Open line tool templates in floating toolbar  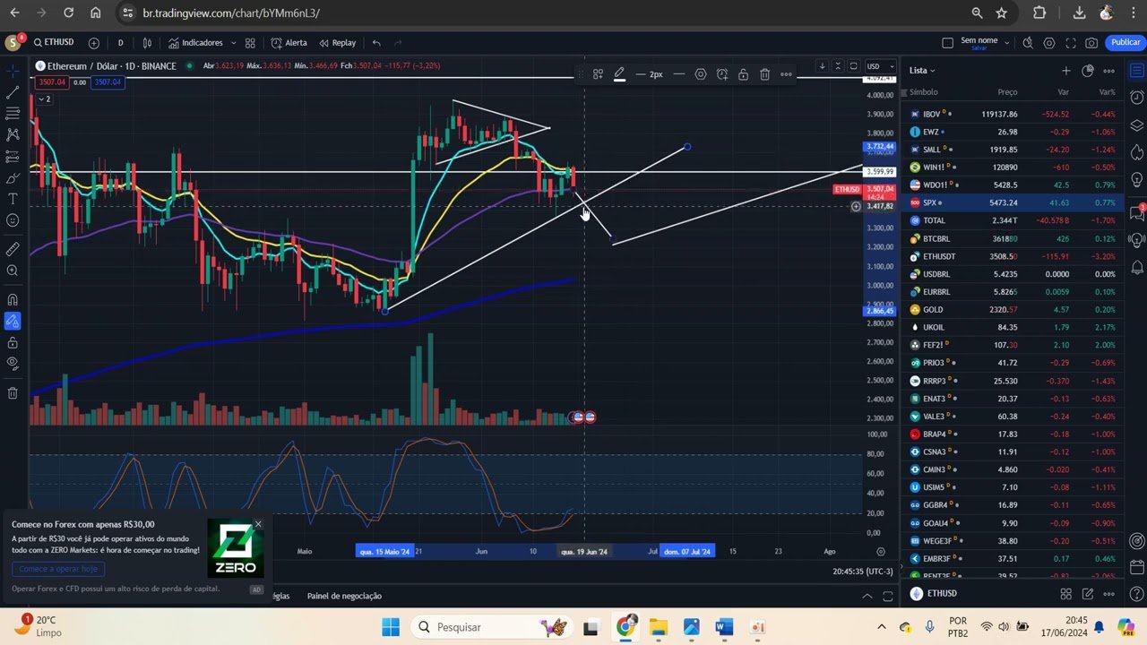(x=598, y=74)
